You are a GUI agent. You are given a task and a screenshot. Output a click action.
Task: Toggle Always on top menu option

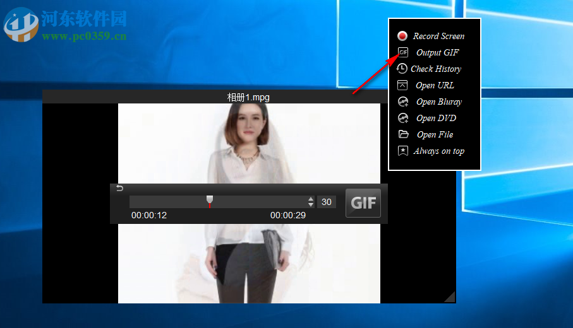coord(438,151)
